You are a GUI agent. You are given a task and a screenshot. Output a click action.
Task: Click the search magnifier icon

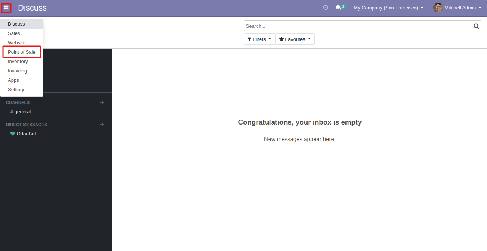click(476, 26)
